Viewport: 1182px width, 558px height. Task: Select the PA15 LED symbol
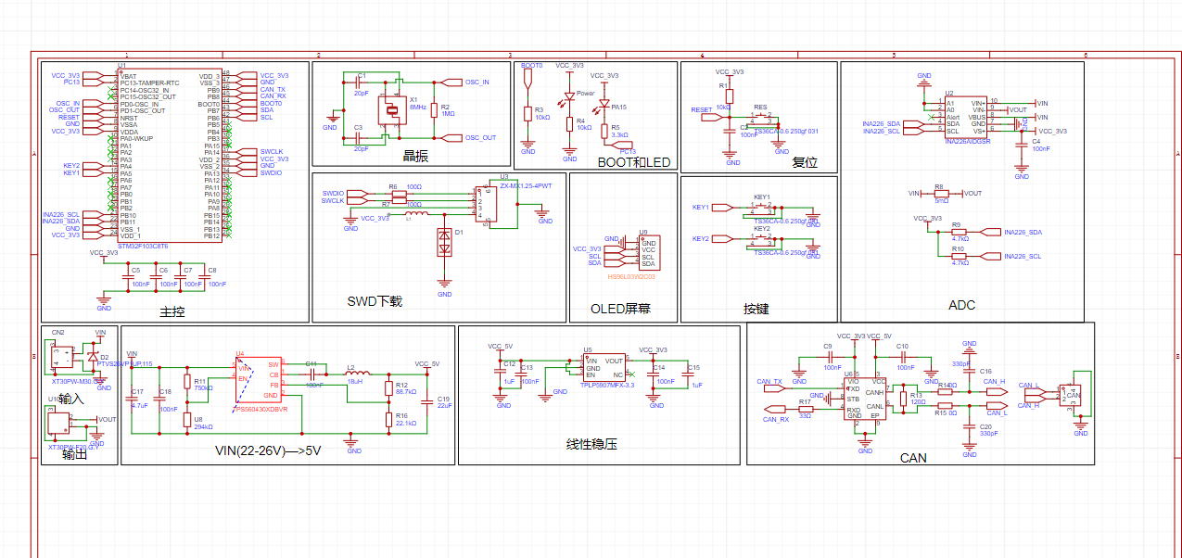click(604, 106)
